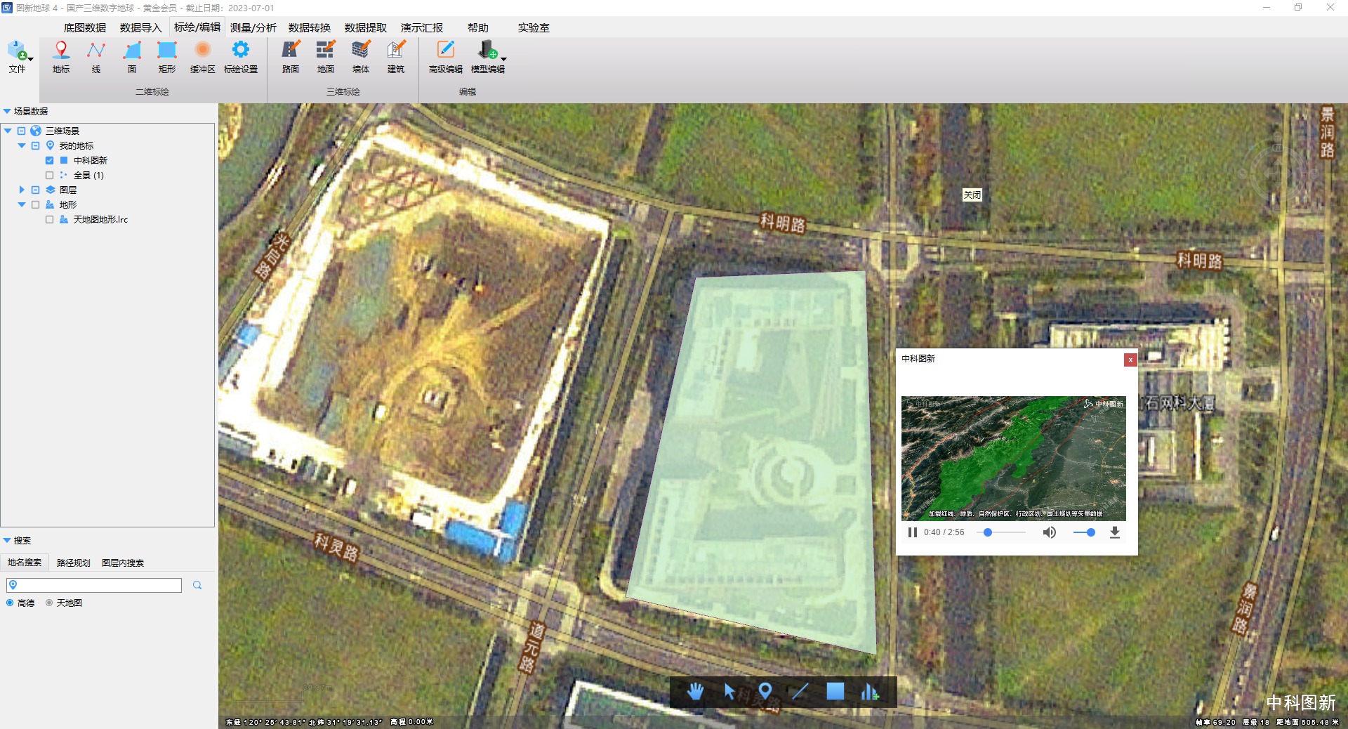Open 模型编辑 model editing
Image resolution: width=1348 pixels, height=729 pixels.
(487, 57)
